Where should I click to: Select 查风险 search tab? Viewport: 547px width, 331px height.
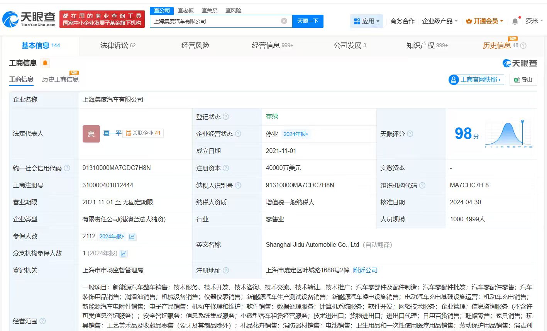pyautogui.click(x=234, y=10)
